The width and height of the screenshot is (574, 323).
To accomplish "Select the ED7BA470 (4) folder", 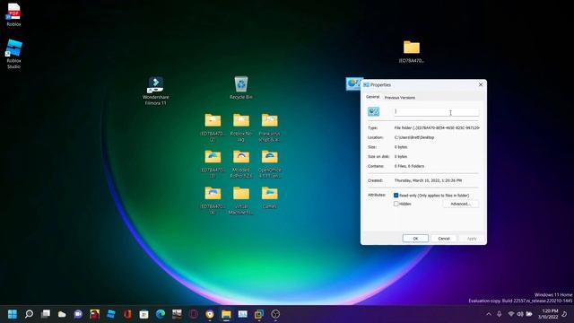I will [x=213, y=201].
